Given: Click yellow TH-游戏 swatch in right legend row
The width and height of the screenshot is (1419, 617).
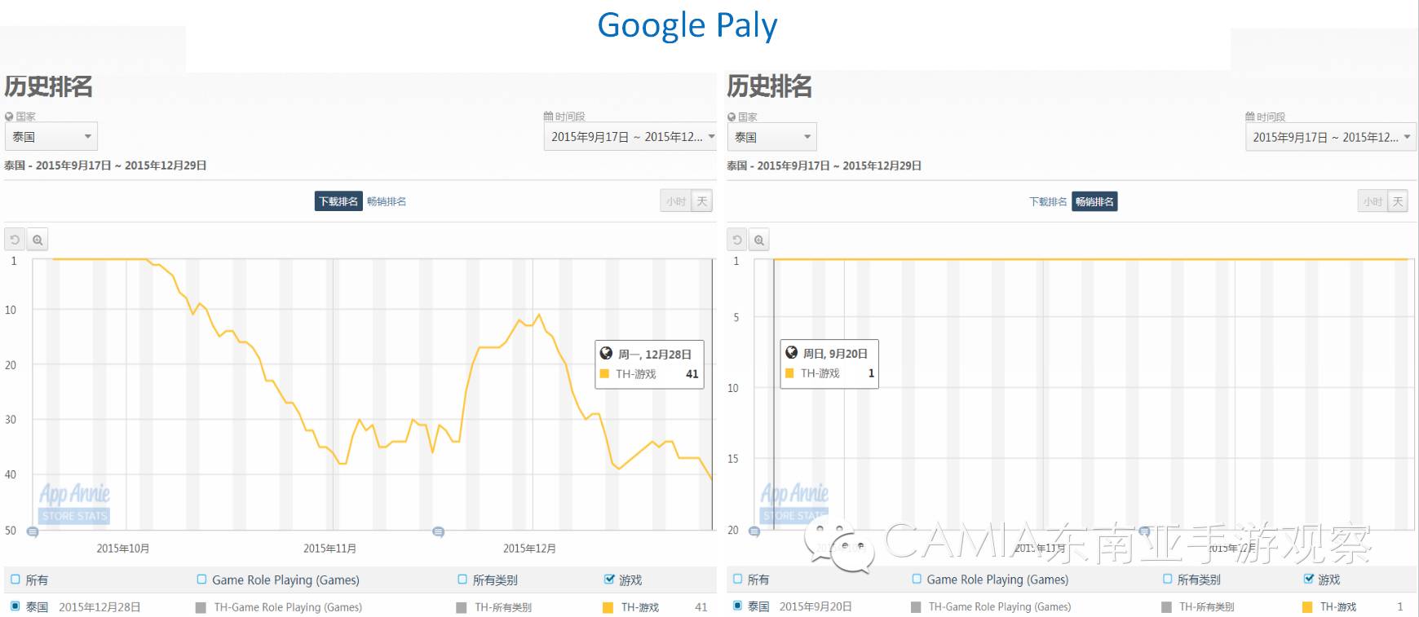Looking at the screenshot, I should tap(1307, 607).
